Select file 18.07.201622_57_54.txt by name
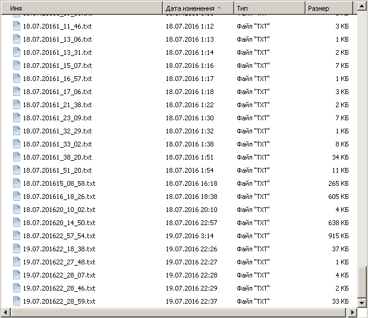The width and height of the screenshot is (368, 318). point(59,236)
